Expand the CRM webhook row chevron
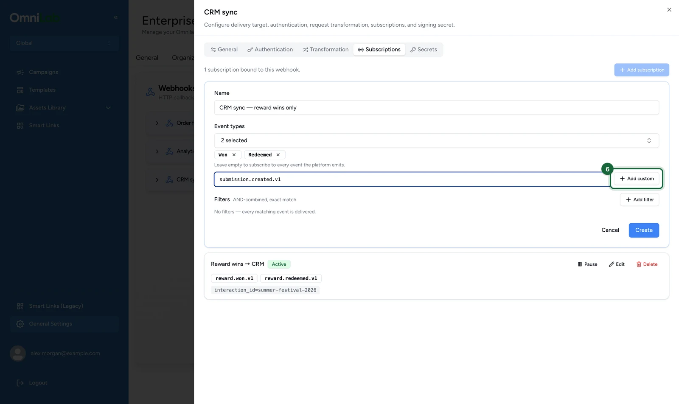Viewport: 679px width, 404px height. click(x=157, y=180)
